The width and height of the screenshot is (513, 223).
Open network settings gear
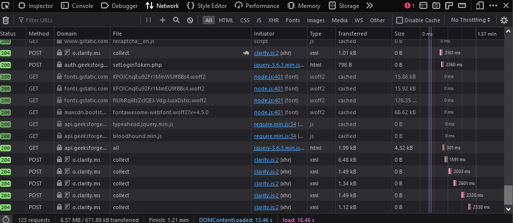[x=504, y=20]
